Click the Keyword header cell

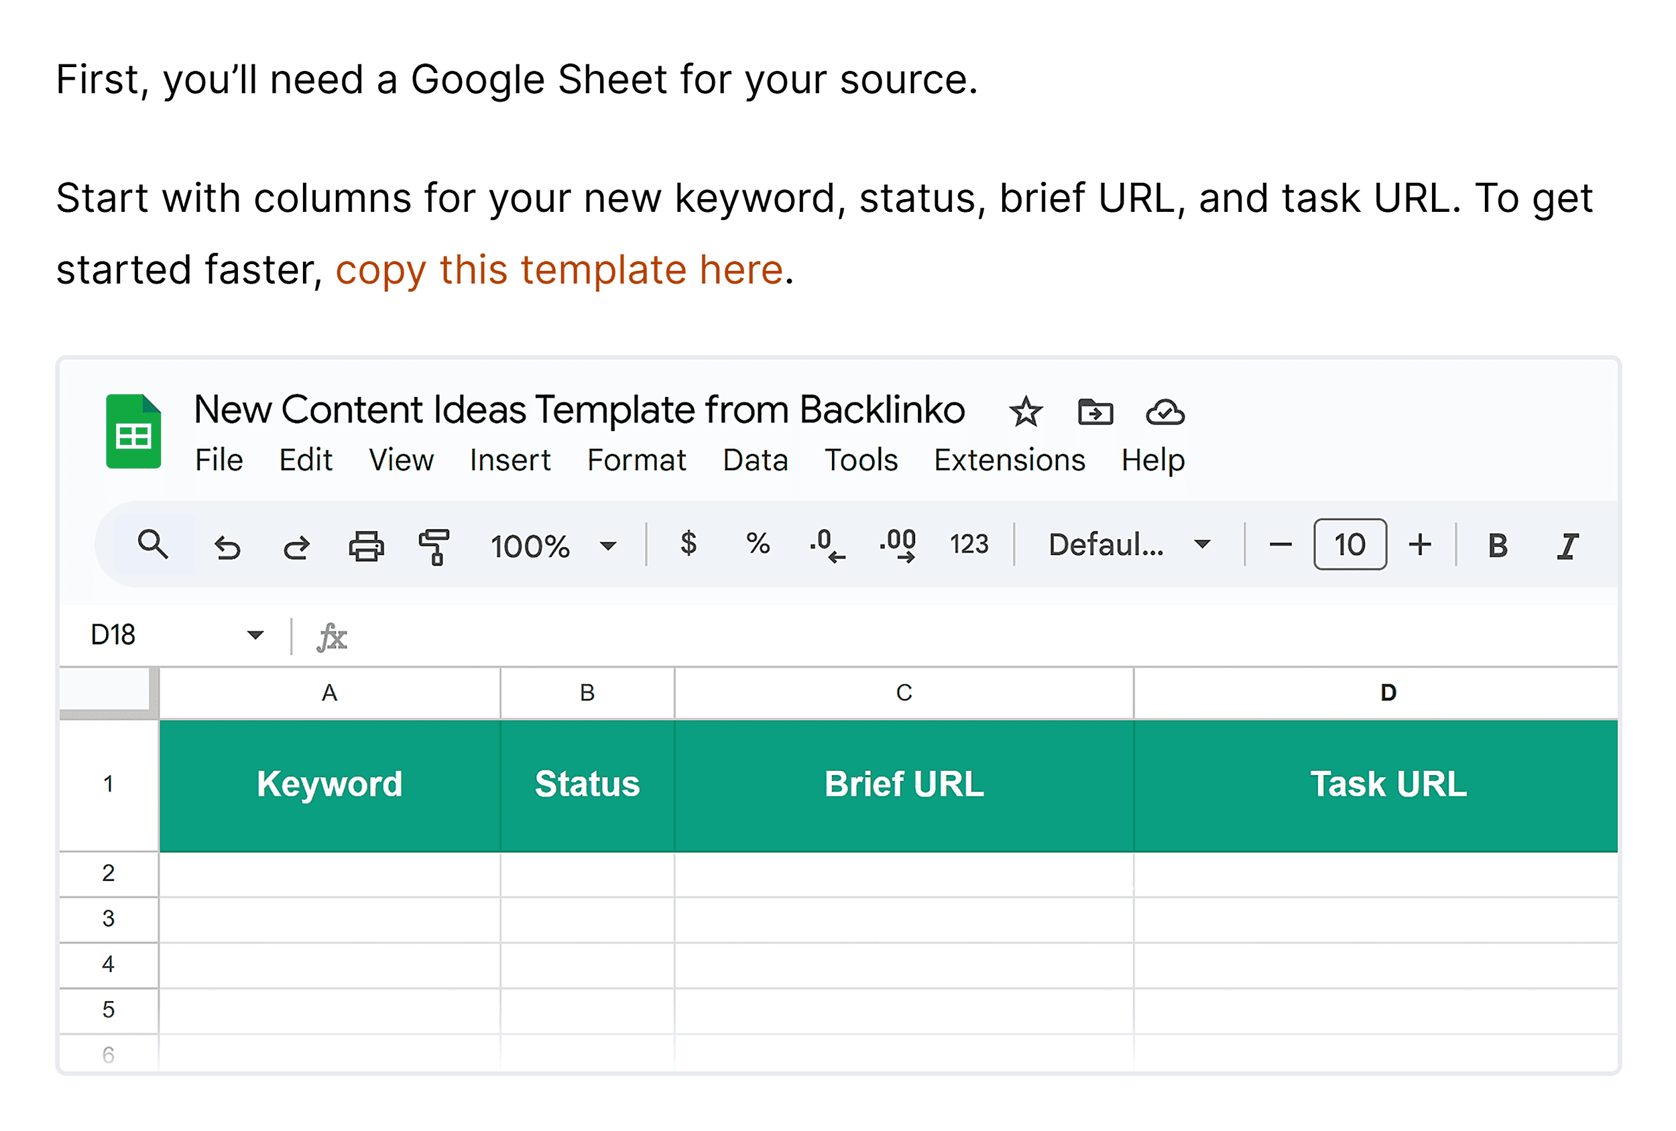[x=330, y=786]
